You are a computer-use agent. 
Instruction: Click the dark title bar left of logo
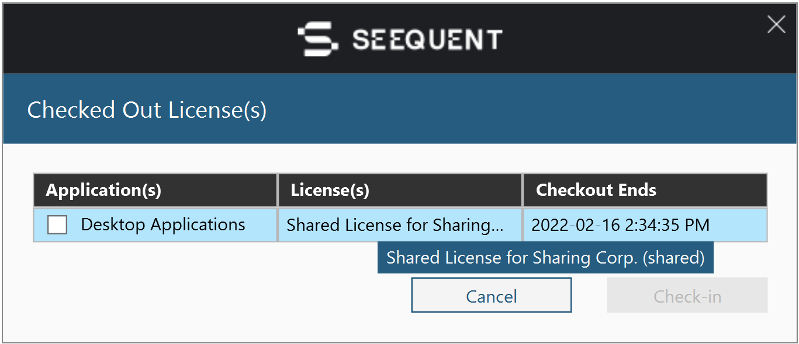(x=146, y=39)
